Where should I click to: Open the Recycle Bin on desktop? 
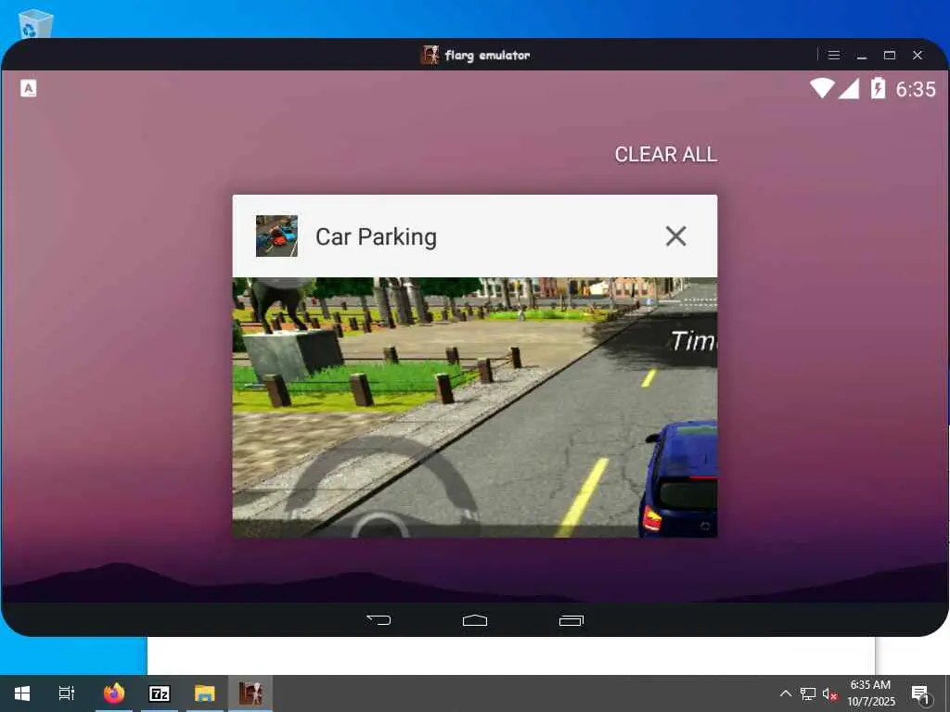tap(34, 23)
